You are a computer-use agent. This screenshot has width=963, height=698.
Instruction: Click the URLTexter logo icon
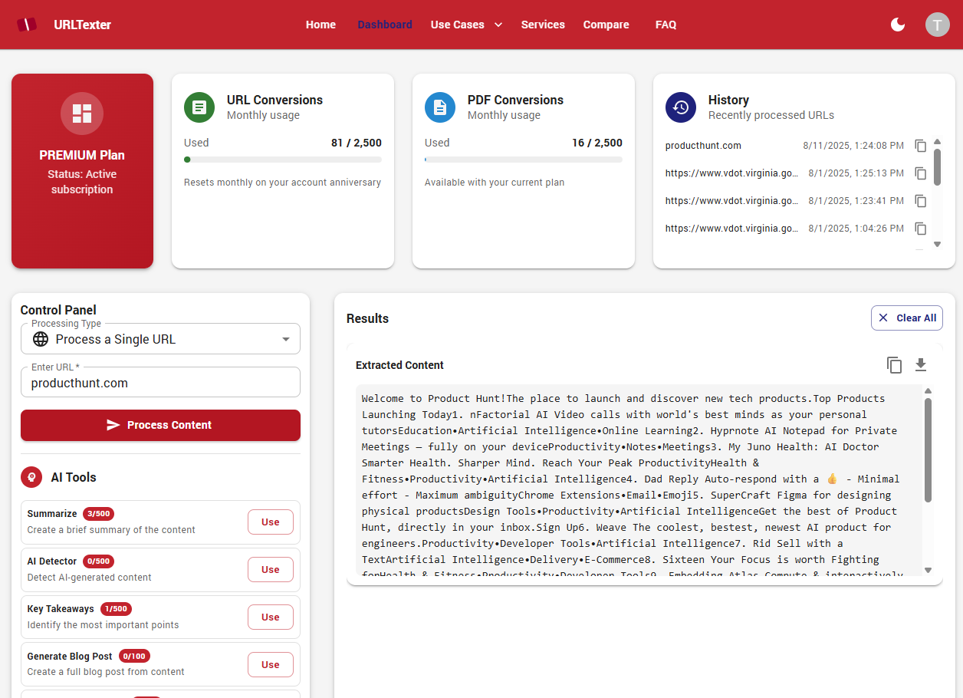click(x=27, y=25)
